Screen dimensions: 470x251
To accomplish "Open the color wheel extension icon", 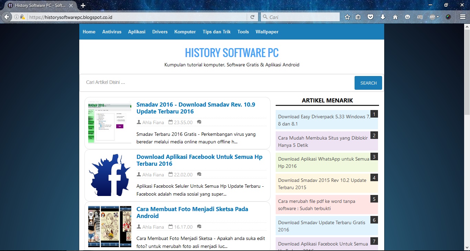I will pos(448,17).
